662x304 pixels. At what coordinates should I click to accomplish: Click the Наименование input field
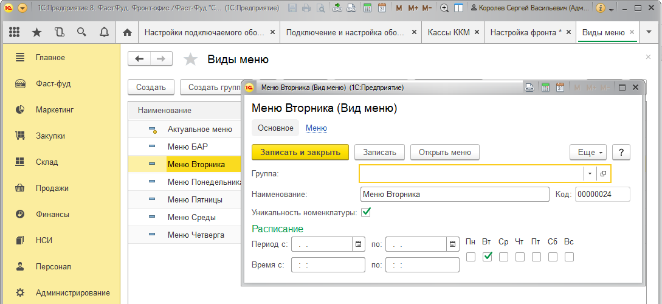click(x=455, y=195)
